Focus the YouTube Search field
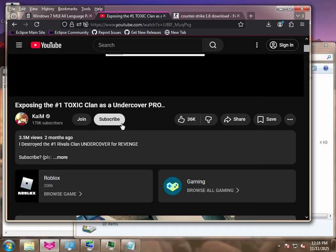 coord(148,45)
